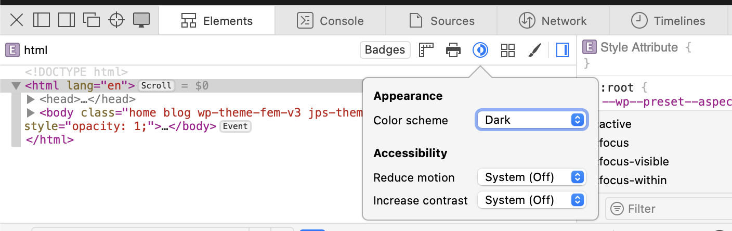Open the Increase contrast dropdown
This screenshot has width=732, height=231.
point(531,200)
